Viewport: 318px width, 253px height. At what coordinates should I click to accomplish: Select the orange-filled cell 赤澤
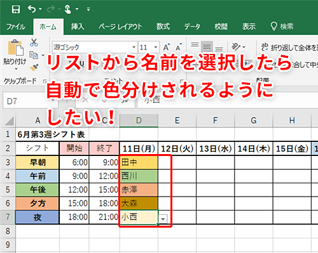point(139,190)
